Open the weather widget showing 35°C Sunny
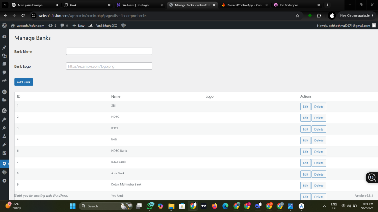Image resolution: width=378 pixels, height=212 pixels. [x=13, y=206]
